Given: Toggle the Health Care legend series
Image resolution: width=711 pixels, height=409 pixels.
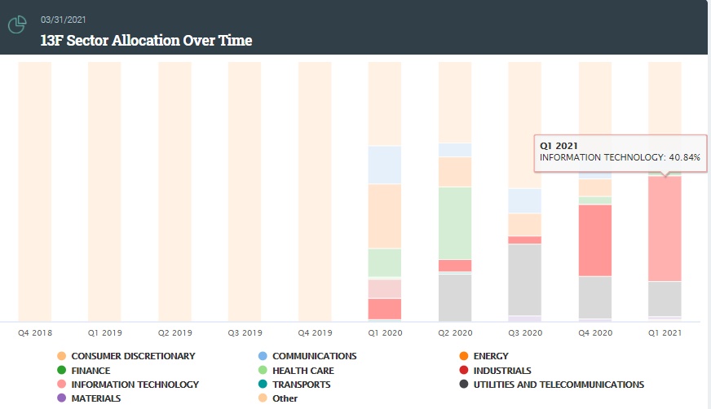Looking at the screenshot, I should 303,371.
